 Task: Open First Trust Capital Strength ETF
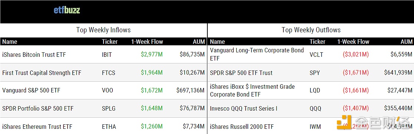click(x=42, y=73)
